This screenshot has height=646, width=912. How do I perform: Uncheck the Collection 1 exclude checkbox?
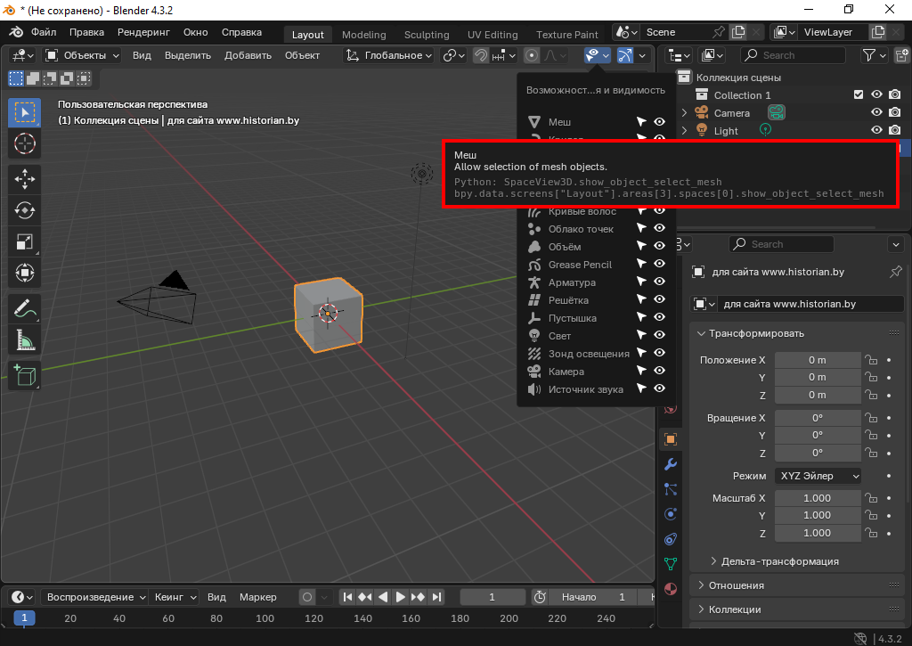(859, 95)
